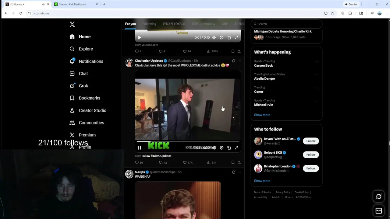View Clavicular post 81K views analytics
Screen dimensions: 390x219
[x=212, y=162]
